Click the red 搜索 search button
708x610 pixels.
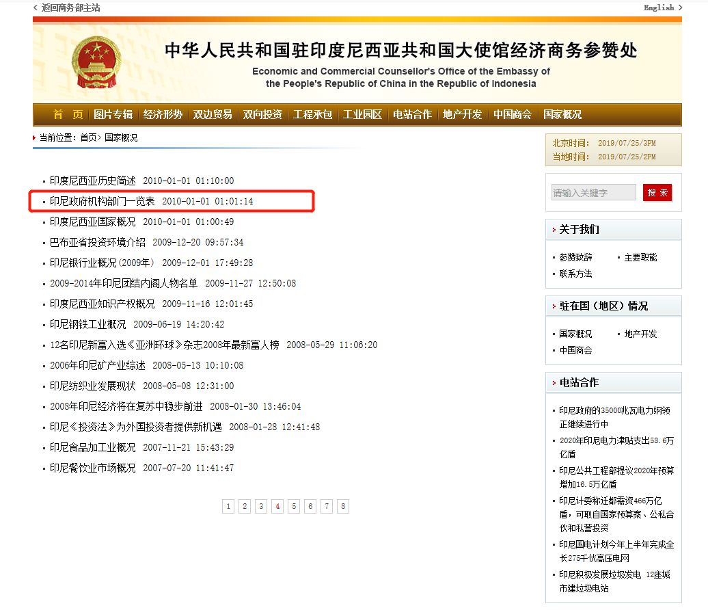(657, 192)
